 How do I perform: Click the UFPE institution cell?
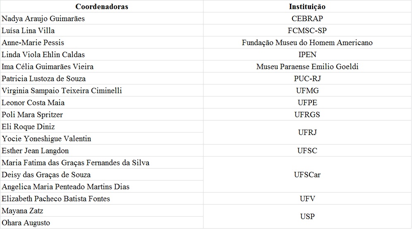coord(307,103)
